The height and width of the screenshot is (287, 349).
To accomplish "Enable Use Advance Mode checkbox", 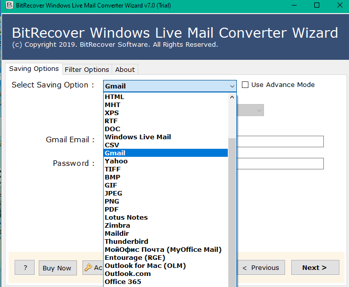I will 245,85.
